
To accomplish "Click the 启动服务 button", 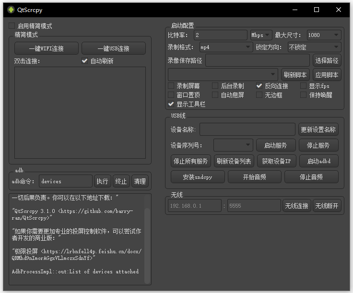I will point(276,145).
